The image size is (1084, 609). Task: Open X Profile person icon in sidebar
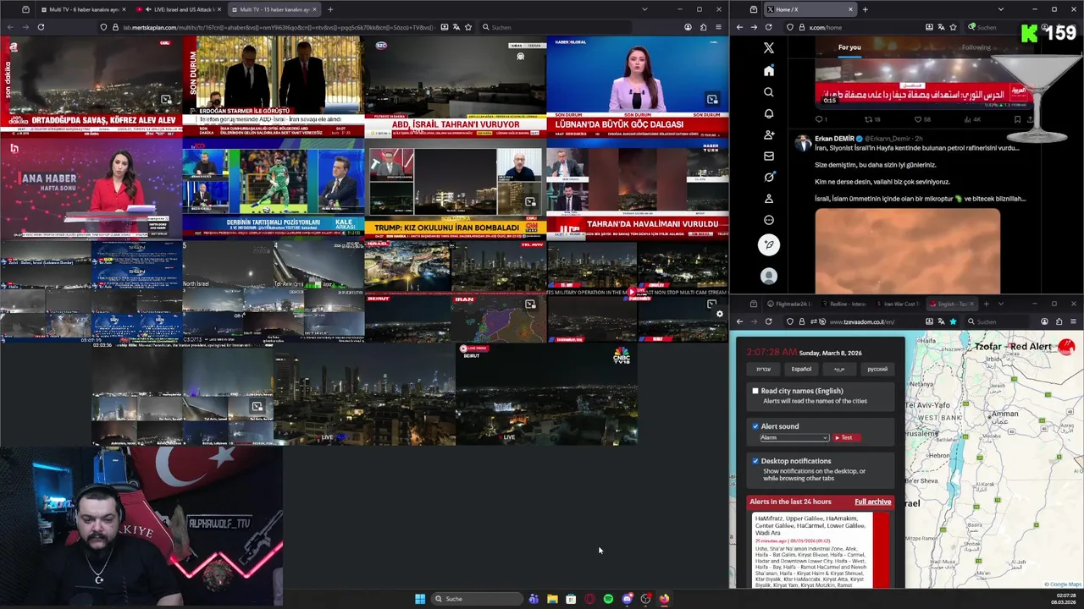click(x=768, y=199)
